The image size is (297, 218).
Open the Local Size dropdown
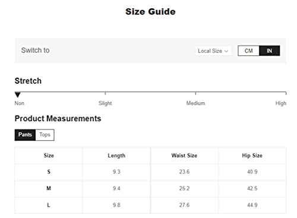click(x=213, y=51)
